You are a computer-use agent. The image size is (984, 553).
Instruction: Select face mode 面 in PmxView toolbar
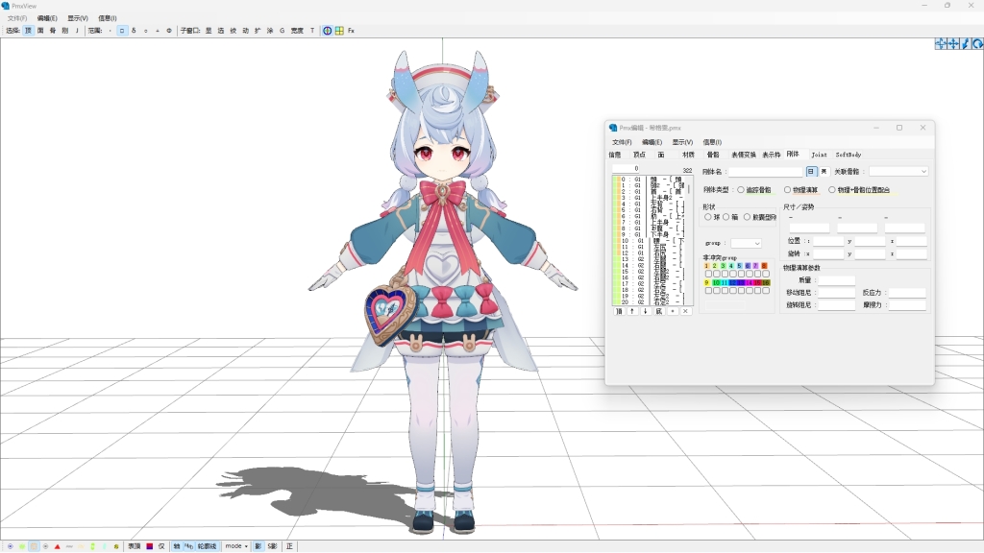coord(40,30)
